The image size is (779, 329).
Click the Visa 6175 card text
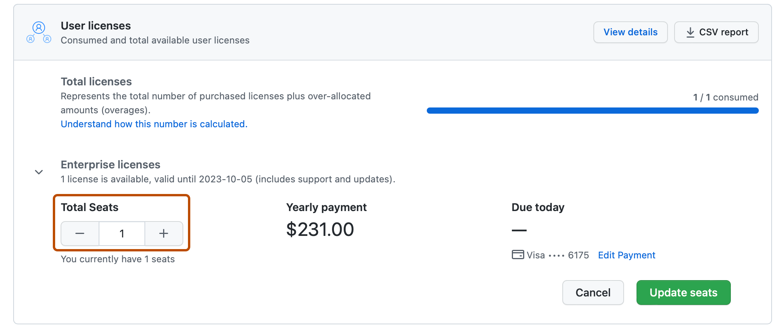click(x=558, y=255)
